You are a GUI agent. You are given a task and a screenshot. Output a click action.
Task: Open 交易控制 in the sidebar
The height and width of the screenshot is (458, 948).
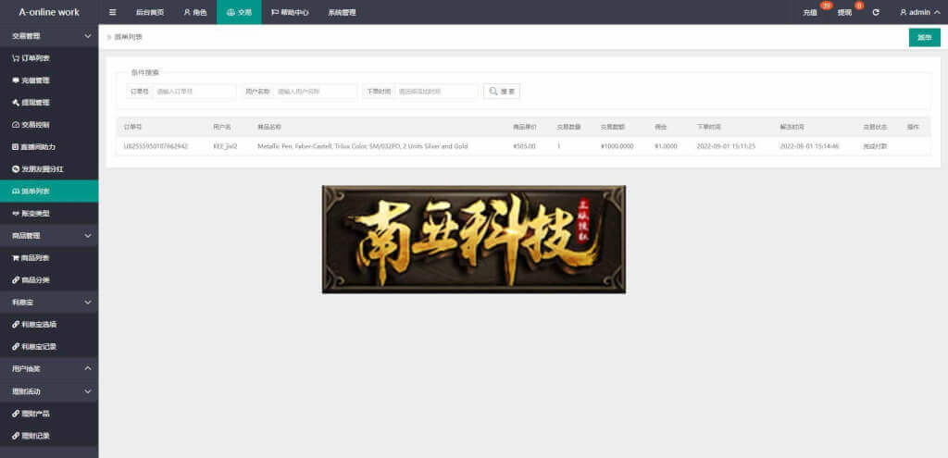click(x=49, y=125)
